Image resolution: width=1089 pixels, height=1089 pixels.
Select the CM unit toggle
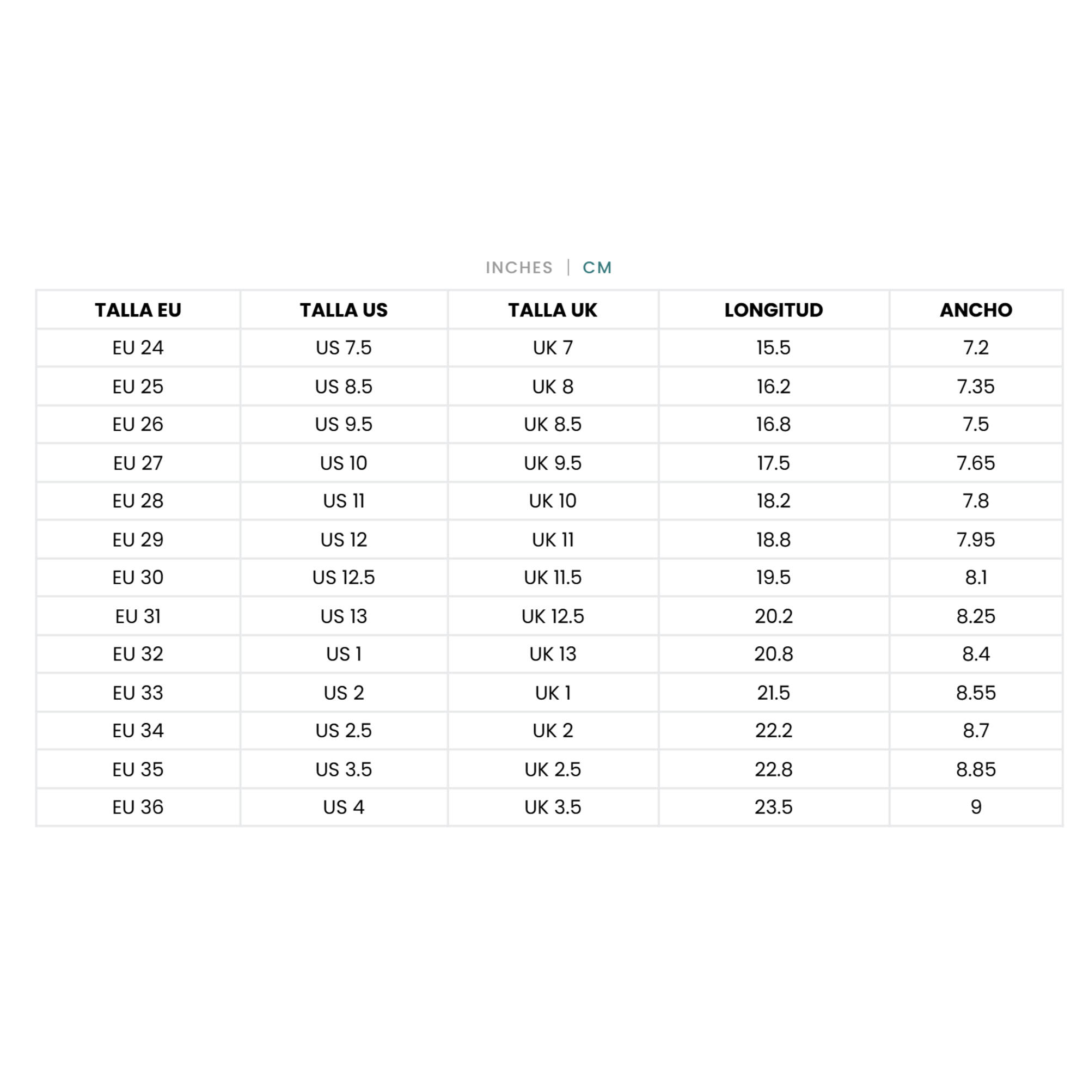[x=597, y=267]
